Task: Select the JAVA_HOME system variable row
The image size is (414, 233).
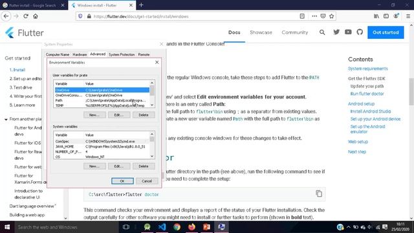Action: pyautogui.click(x=102, y=146)
